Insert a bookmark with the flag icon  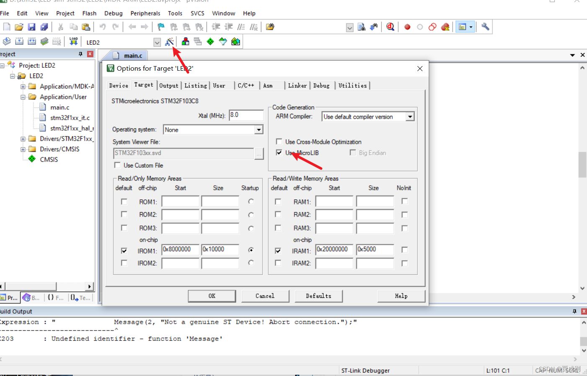click(x=161, y=27)
